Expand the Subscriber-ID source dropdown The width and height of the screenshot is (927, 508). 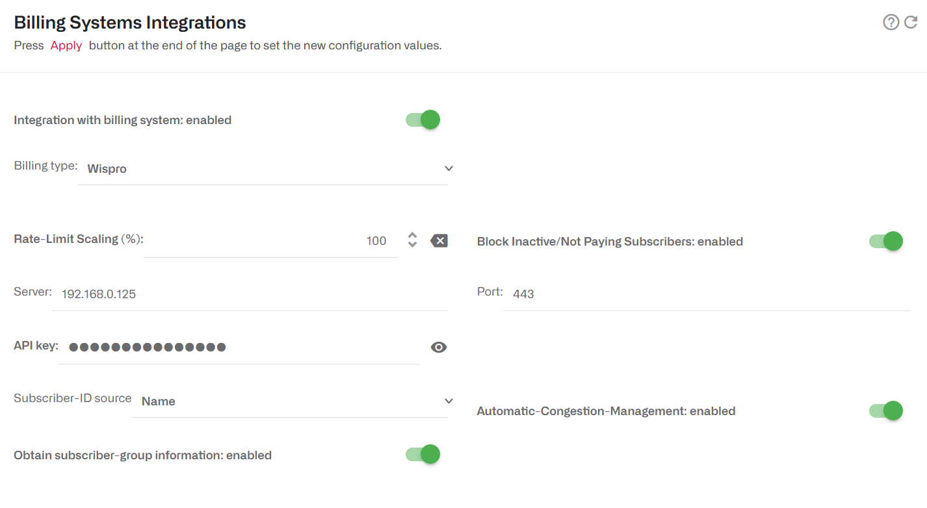point(293,401)
